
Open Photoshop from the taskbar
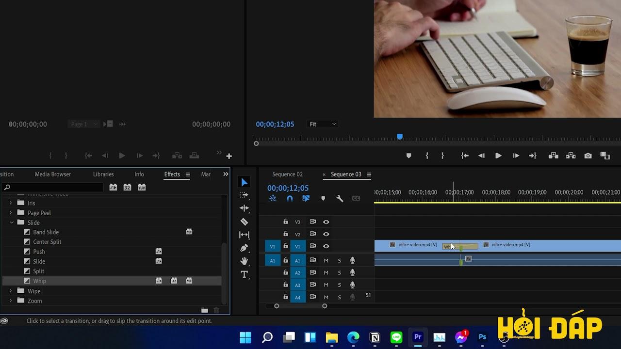pos(482,337)
